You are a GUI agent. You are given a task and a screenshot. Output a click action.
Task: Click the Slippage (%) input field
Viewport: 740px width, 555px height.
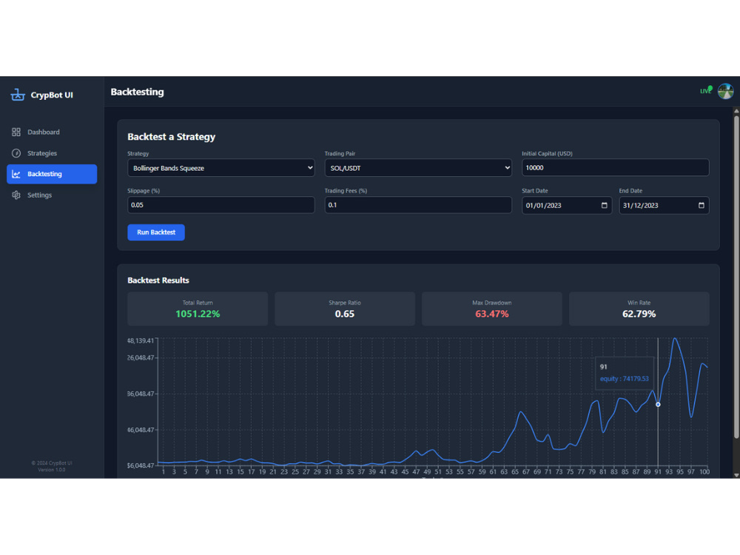[221, 205]
